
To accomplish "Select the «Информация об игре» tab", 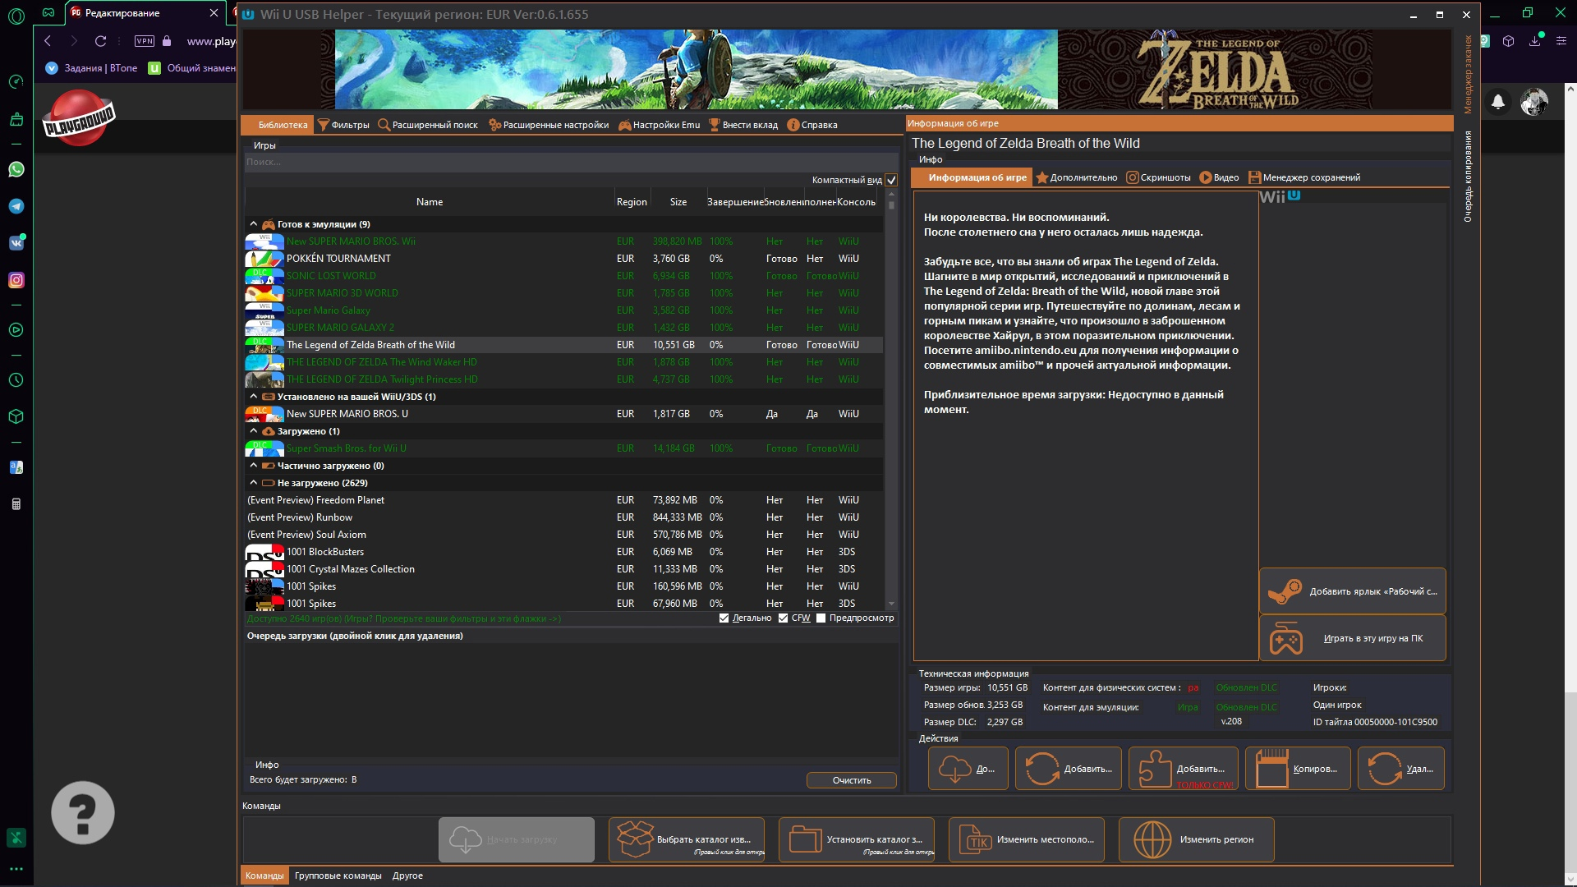I will (970, 177).
